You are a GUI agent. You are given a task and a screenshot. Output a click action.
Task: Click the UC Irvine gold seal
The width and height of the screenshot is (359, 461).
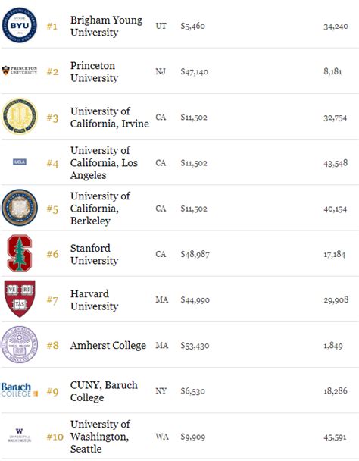coord(20,117)
